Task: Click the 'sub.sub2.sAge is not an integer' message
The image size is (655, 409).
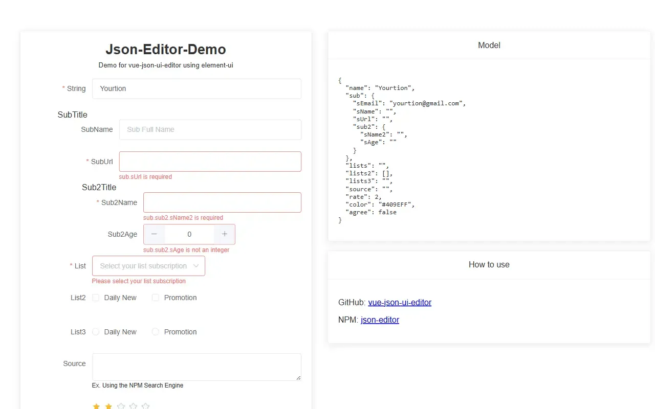Action: tap(186, 250)
